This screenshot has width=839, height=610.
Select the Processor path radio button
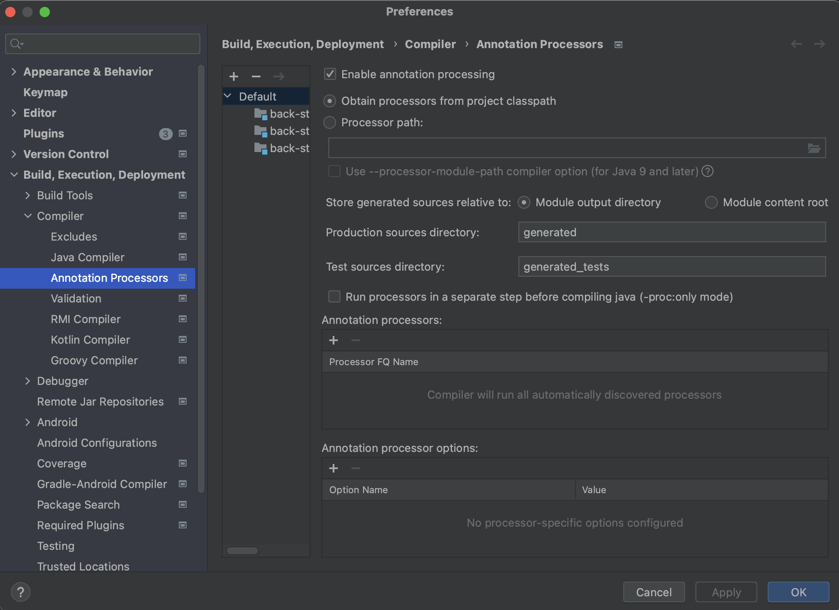330,123
